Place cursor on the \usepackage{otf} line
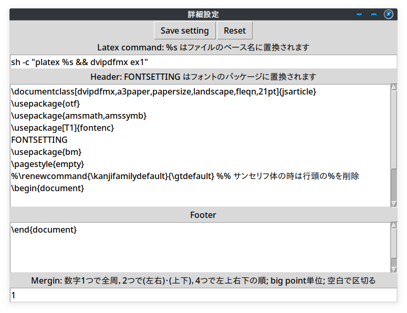 point(45,103)
